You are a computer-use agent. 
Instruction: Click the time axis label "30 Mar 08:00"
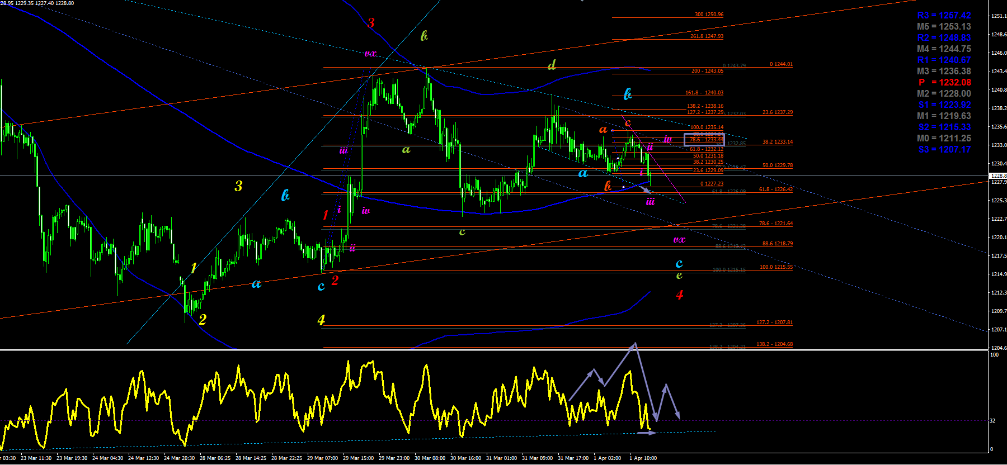(430, 458)
